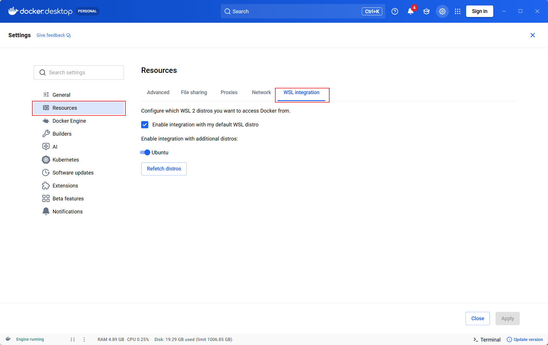The image size is (548, 345).
Task: Click the settings gear icon in header
Action: pyautogui.click(x=442, y=11)
